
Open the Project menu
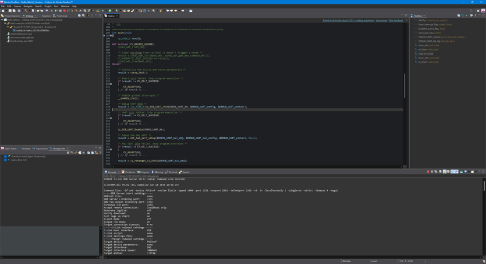pyautogui.click(x=48, y=6)
